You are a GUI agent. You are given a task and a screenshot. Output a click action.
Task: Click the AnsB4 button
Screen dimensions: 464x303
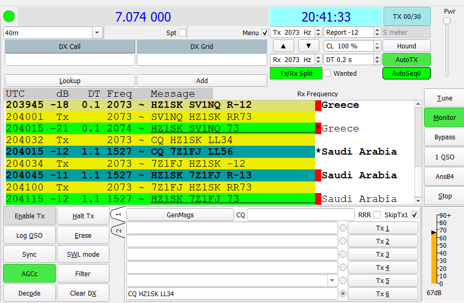click(445, 176)
